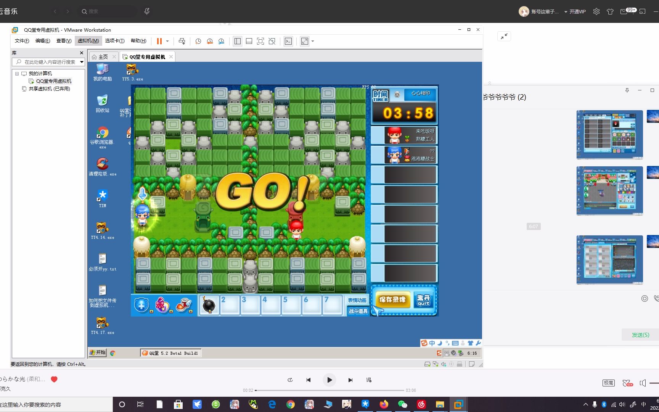Image resolution: width=659 pixels, height=412 pixels.
Task: Take a snapshot of the virtual machine
Action: point(198,41)
